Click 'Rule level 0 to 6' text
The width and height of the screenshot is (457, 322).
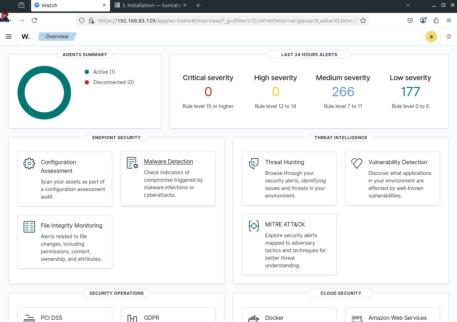point(411,106)
